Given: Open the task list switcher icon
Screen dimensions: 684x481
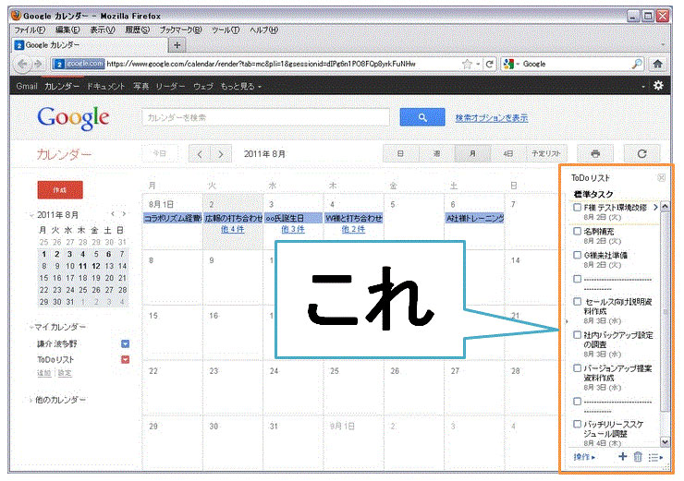Looking at the screenshot, I should coord(655,457).
